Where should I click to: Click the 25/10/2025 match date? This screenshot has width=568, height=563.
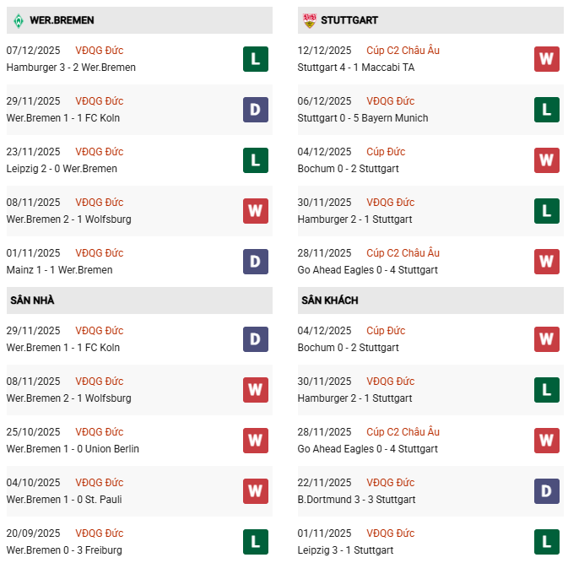click(33, 432)
